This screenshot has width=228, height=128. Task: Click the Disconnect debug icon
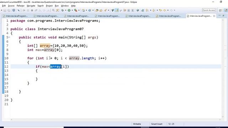[x=36, y=10]
